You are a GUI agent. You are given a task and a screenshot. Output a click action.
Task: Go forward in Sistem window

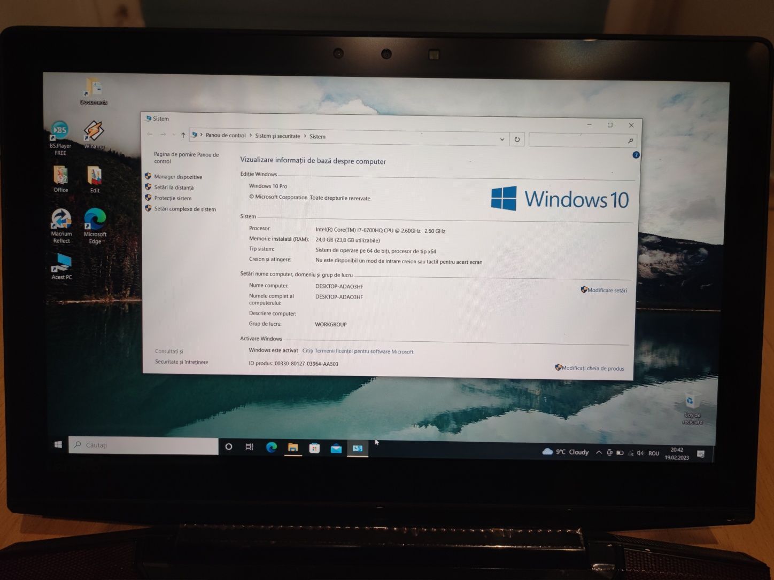[x=163, y=134]
